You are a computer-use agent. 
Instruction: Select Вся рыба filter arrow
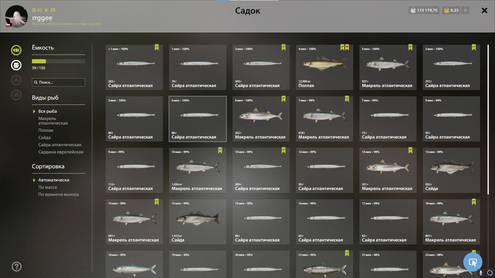(34, 111)
